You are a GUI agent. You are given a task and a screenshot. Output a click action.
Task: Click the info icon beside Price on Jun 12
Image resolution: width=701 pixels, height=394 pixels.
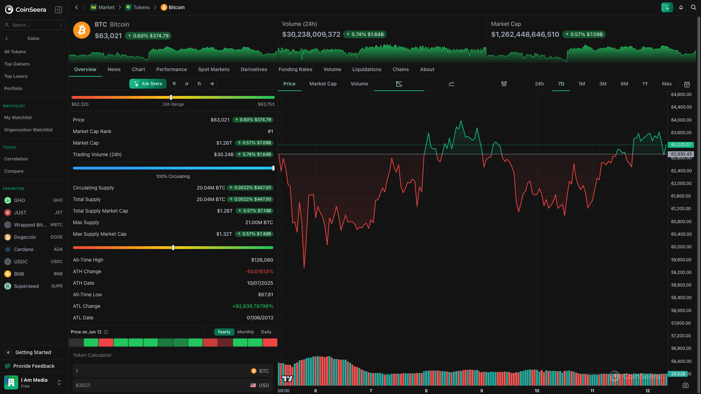click(106, 332)
